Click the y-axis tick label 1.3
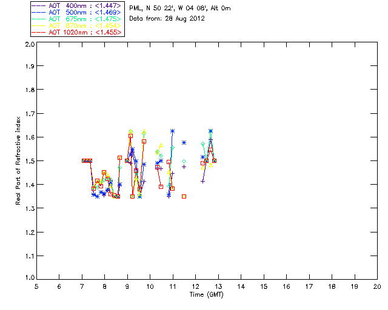388x310 pixels. tap(30, 208)
